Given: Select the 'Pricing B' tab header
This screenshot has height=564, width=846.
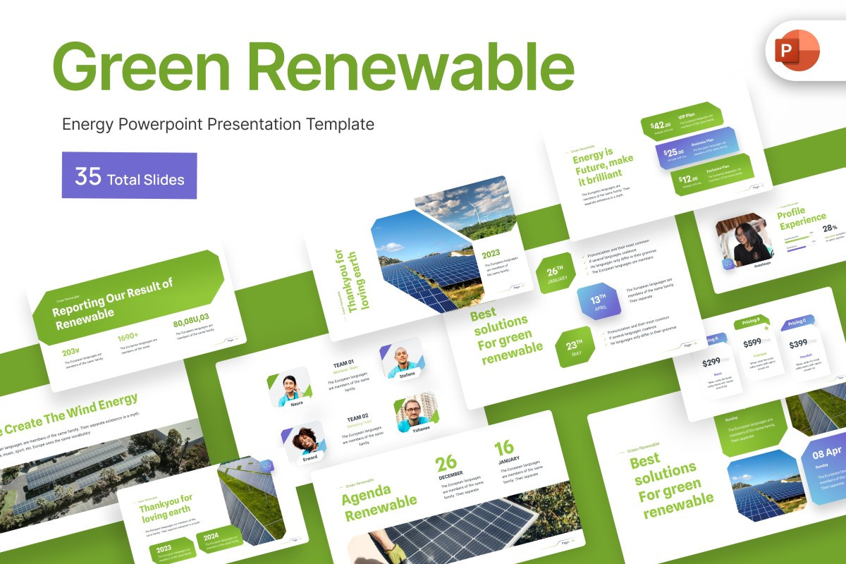Looking at the screenshot, I should (752, 322).
